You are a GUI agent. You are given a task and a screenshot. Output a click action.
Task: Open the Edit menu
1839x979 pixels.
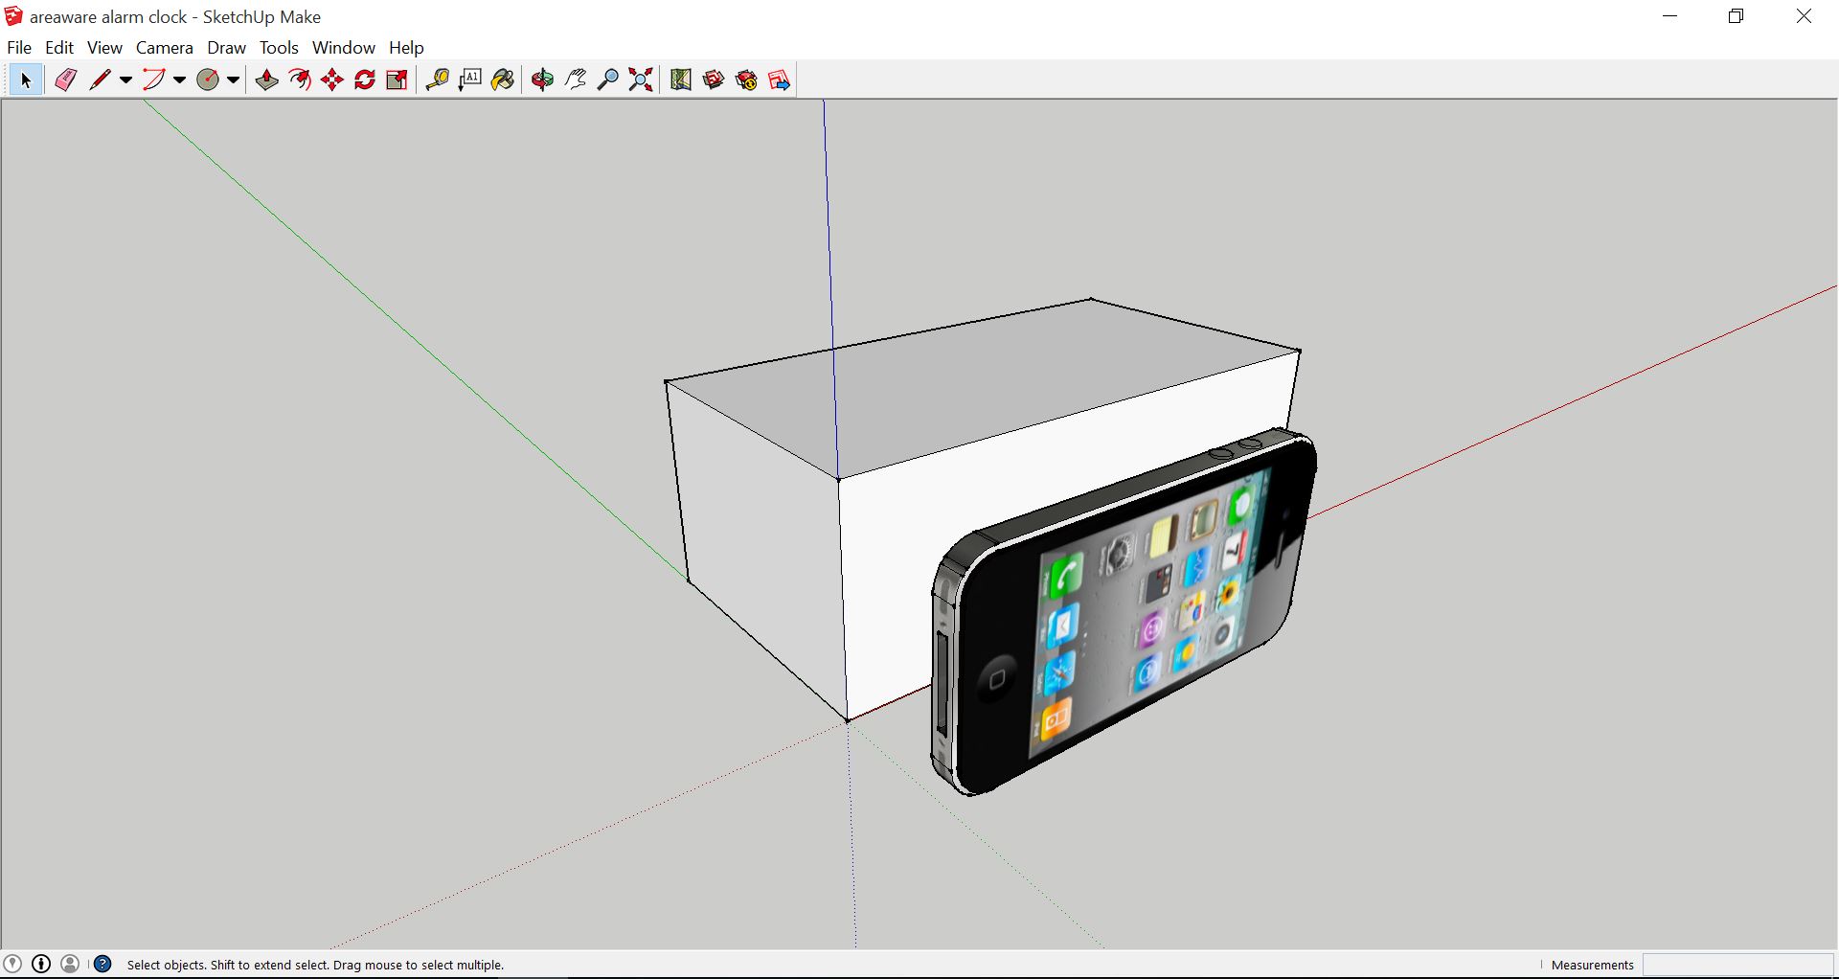[x=59, y=48]
